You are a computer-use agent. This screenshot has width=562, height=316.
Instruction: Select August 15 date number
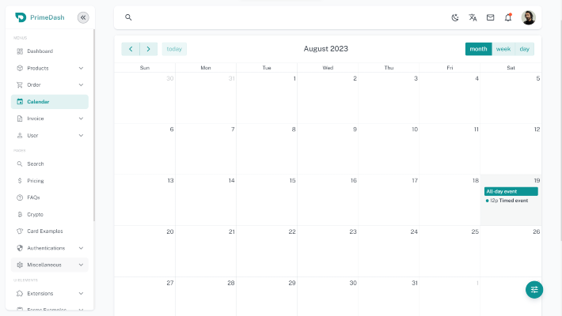point(292,181)
